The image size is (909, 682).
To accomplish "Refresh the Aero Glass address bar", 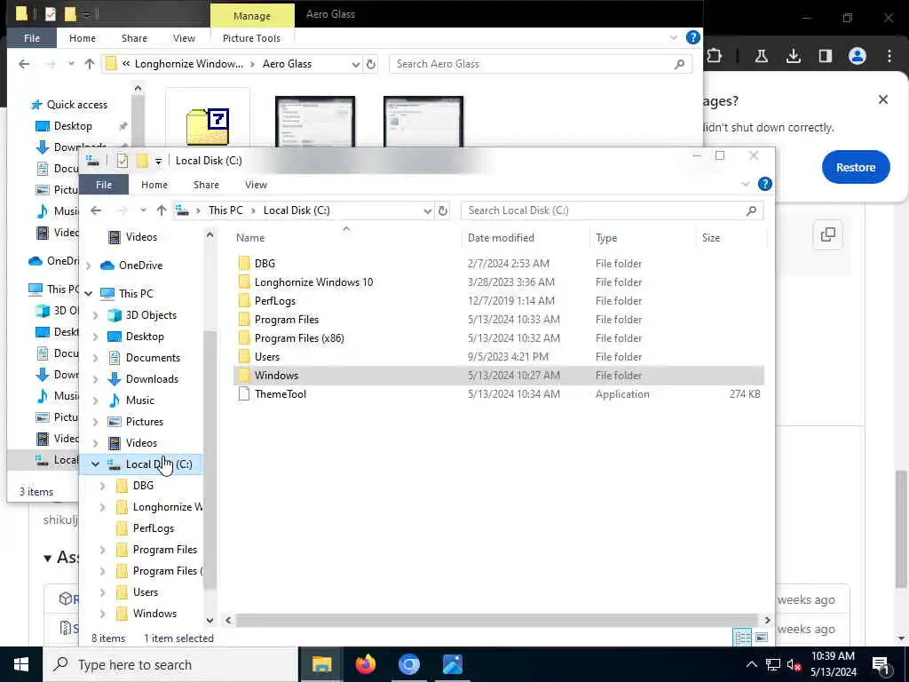I will [x=371, y=64].
